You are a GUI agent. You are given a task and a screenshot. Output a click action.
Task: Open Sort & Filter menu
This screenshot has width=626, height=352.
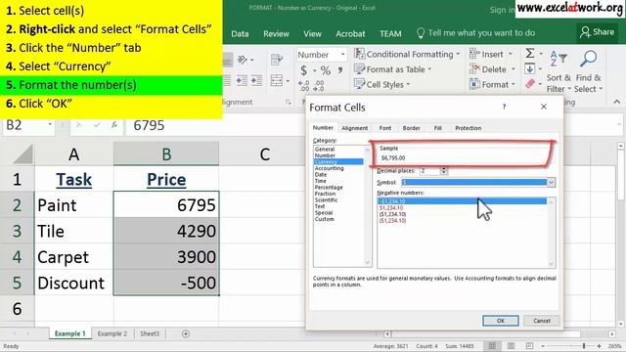point(559,71)
